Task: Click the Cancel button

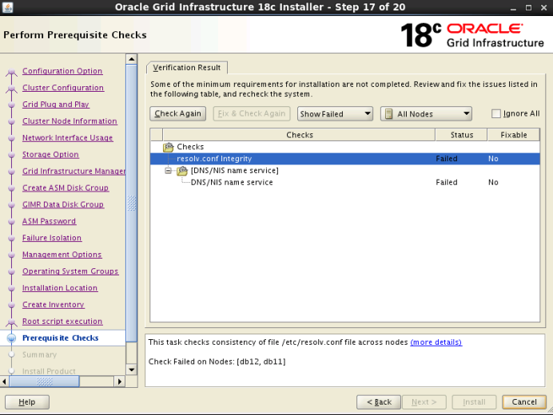Action: [524, 402]
